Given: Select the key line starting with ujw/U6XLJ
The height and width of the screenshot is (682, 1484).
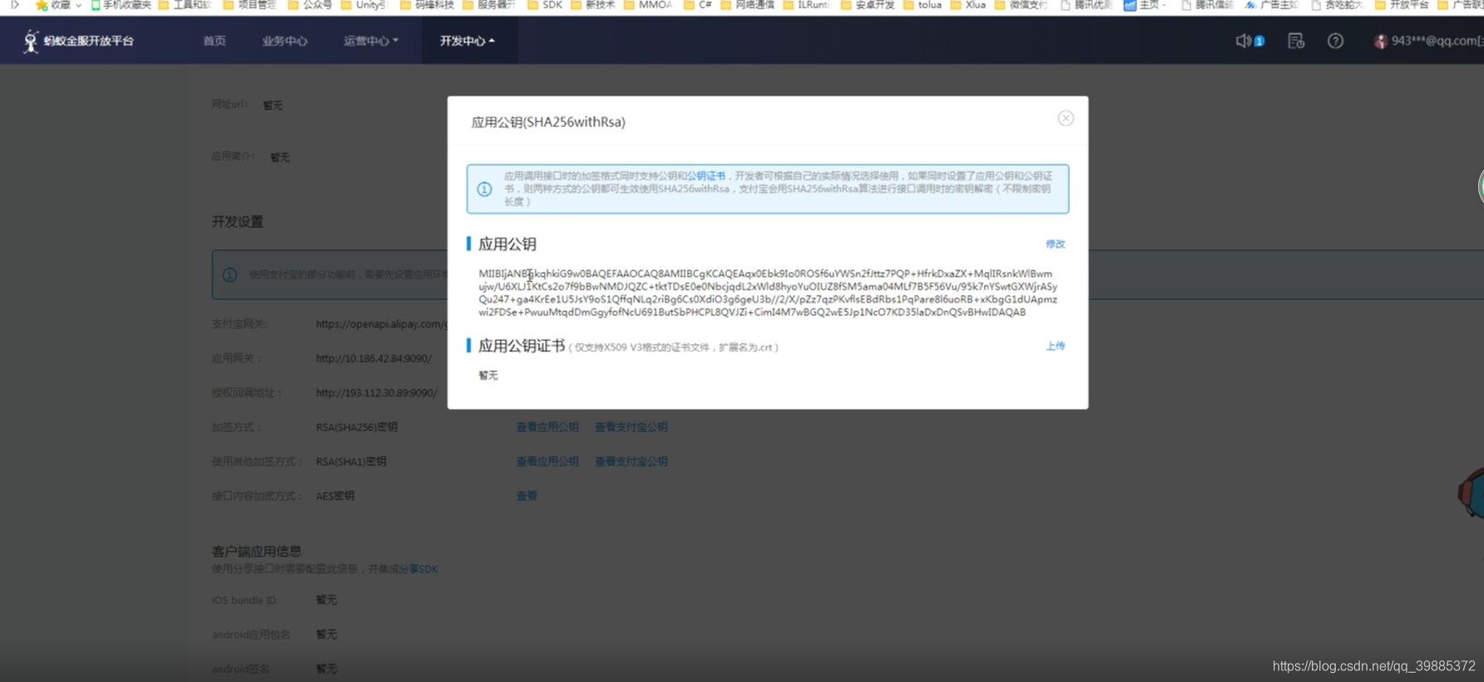Looking at the screenshot, I should (x=768, y=286).
